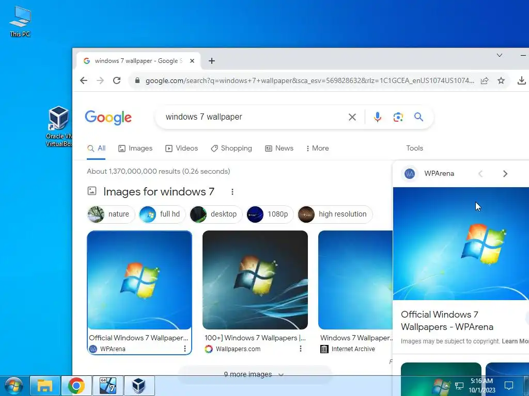This screenshot has height=396, width=529.
Task: Filter images by 1080p chip
Action: (x=270, y=214)
